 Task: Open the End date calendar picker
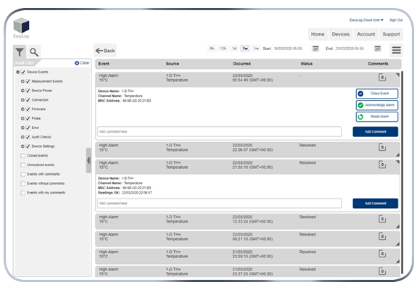coord(378,49)
